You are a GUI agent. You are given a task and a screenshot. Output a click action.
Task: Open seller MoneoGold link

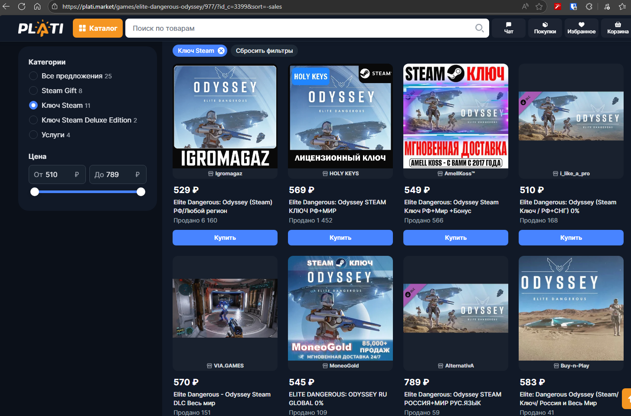click(x=340, y=366)
